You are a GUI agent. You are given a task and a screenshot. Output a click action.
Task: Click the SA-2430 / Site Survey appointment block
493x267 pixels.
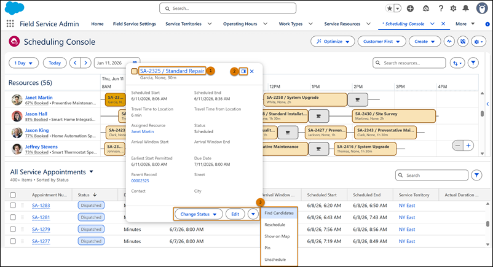coord(394,116)
